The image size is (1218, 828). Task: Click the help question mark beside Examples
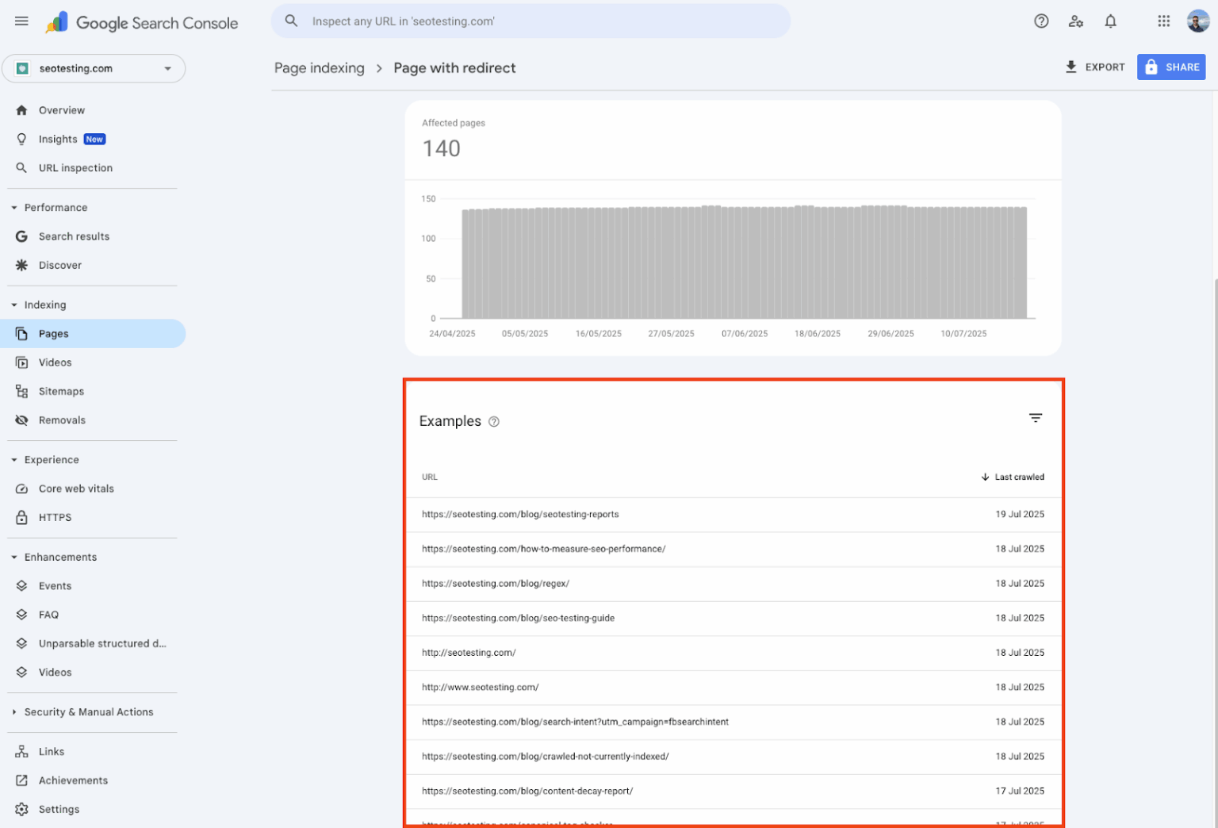coord(493,422)
